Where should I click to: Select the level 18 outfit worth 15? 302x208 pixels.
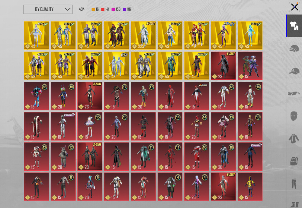37,96
